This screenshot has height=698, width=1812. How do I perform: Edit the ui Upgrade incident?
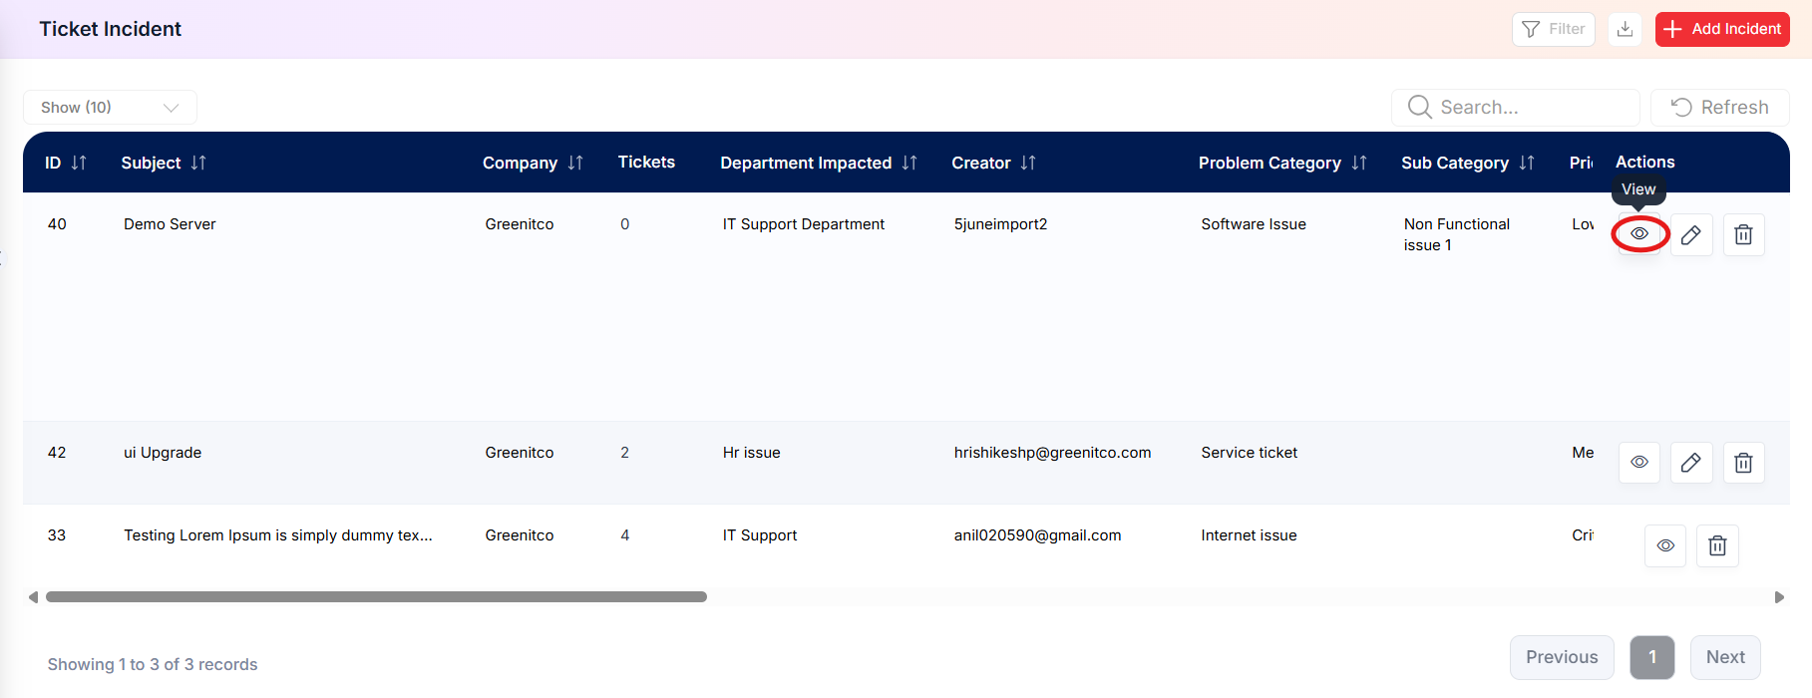coord(1691,463)
